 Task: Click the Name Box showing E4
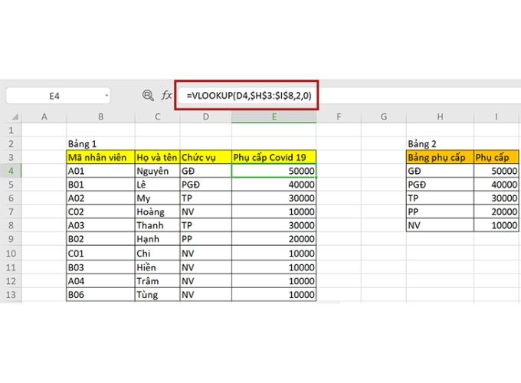pos(54,96)
